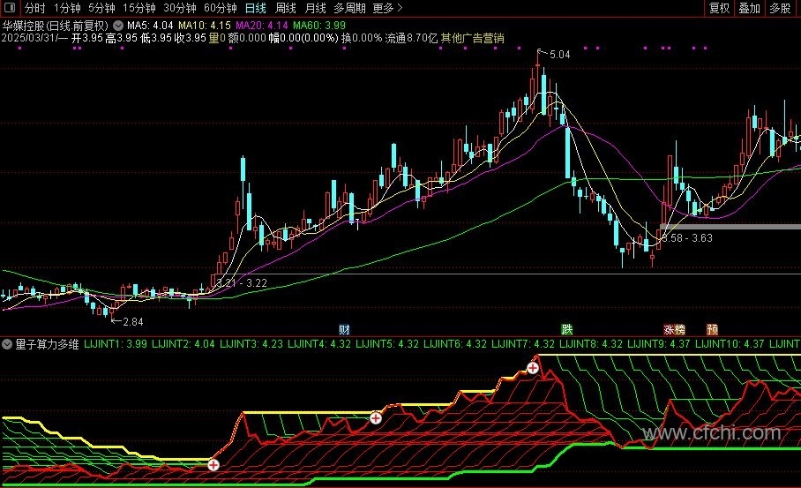Click the 2025/03/31 date in info line

pos(28,38)
